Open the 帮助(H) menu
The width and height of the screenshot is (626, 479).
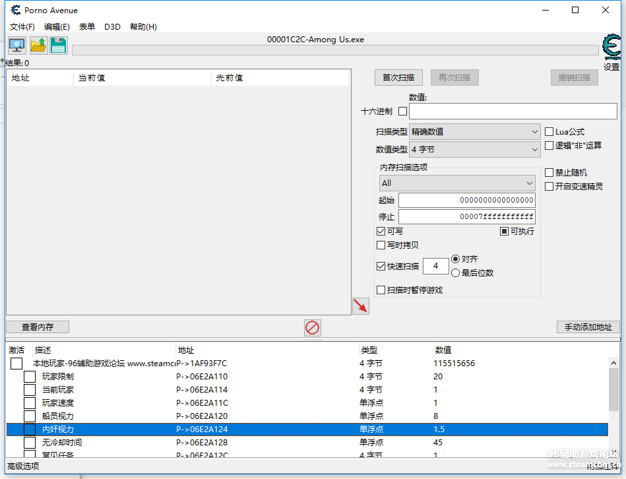(x=143, y=27)
